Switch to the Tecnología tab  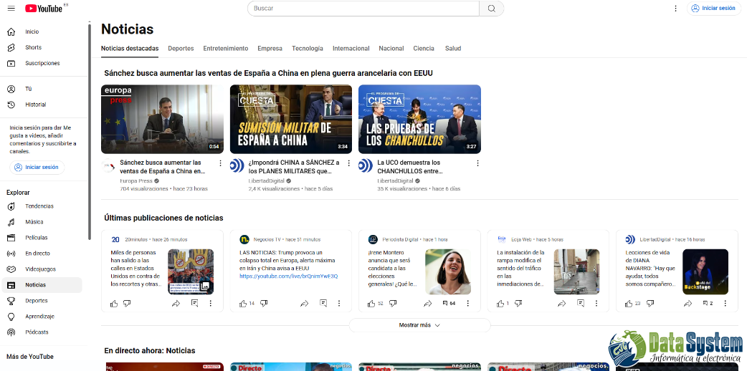point(308,48)
